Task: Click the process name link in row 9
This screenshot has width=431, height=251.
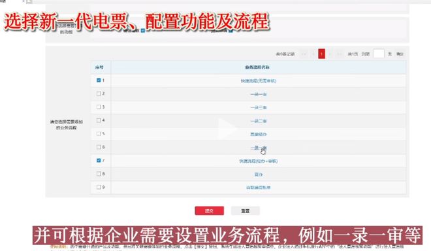Action: coord(258,188)
